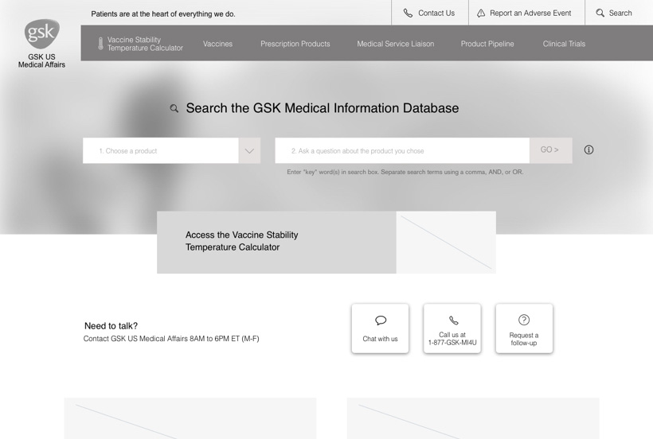
Task: Click the question mark icon on Request card
Action: (524, 320)
